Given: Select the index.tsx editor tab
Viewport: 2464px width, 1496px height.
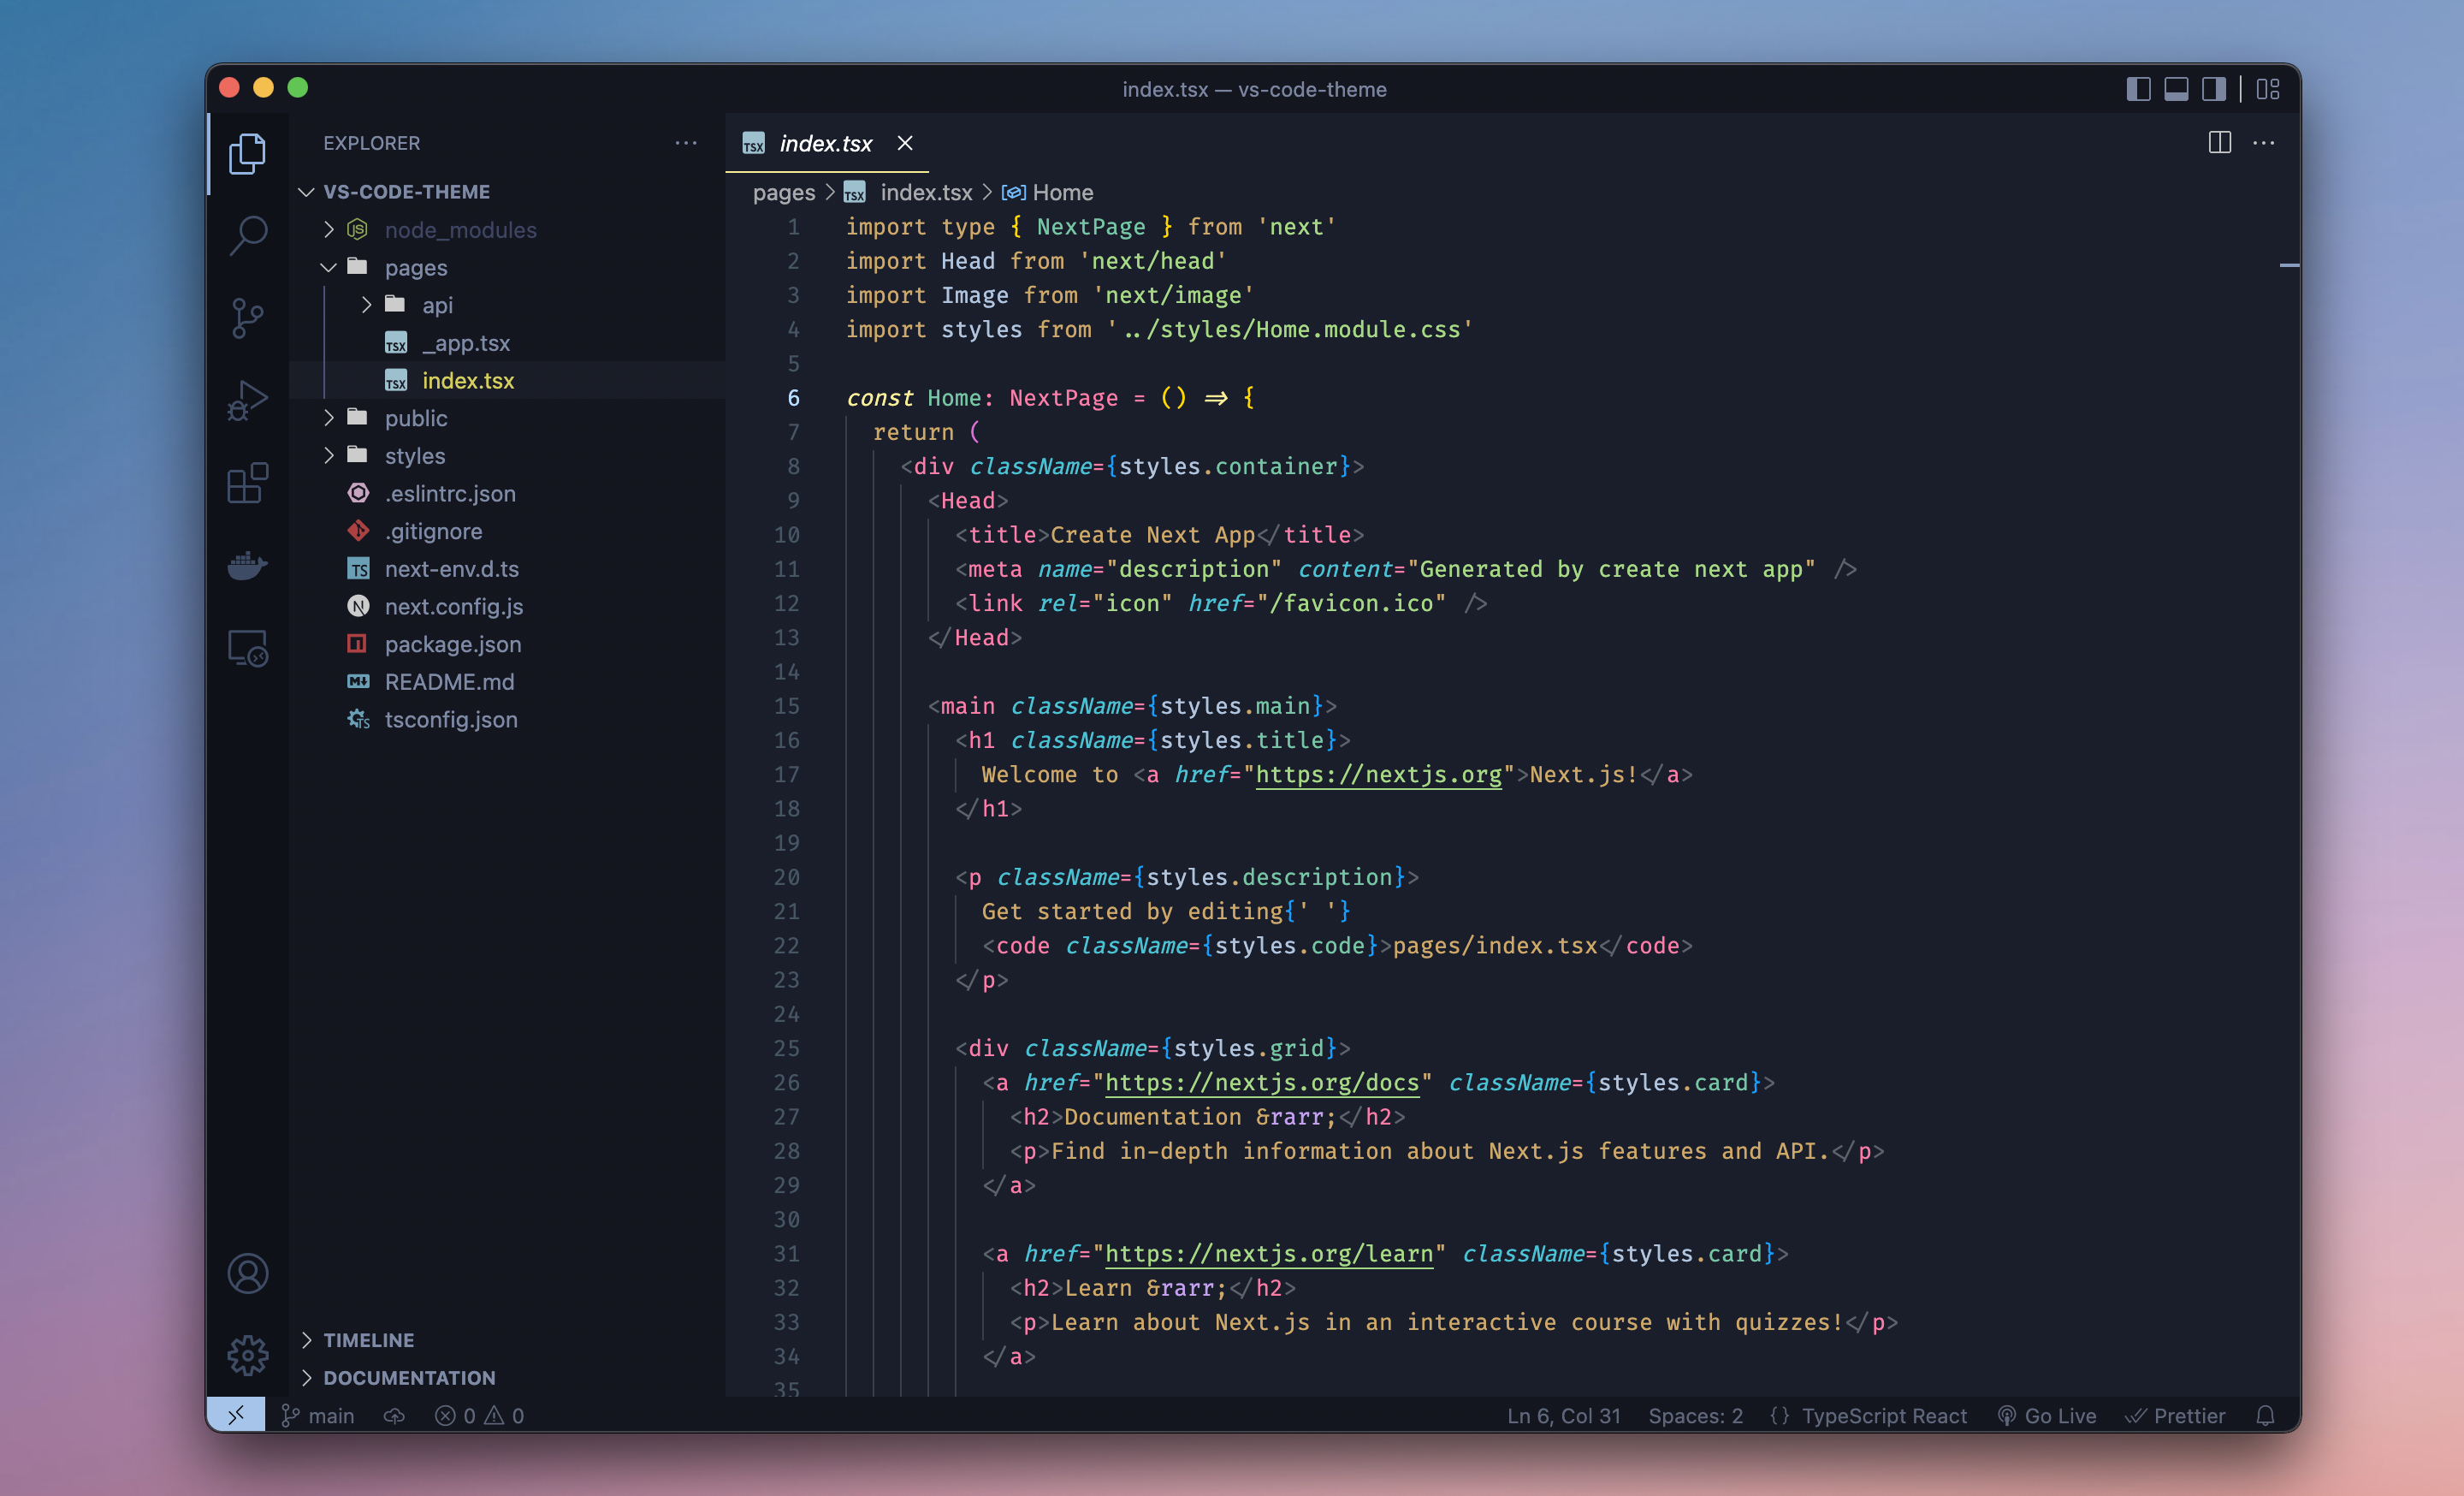Looking at the screenshot, I should click(827, 143).
